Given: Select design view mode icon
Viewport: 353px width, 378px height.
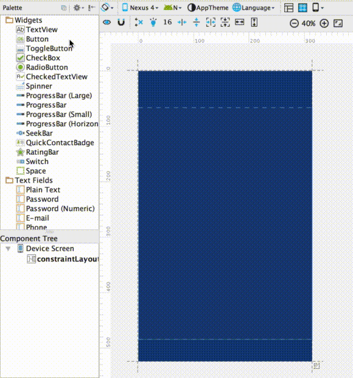Looking at the screenshot, I should (288, 8).
